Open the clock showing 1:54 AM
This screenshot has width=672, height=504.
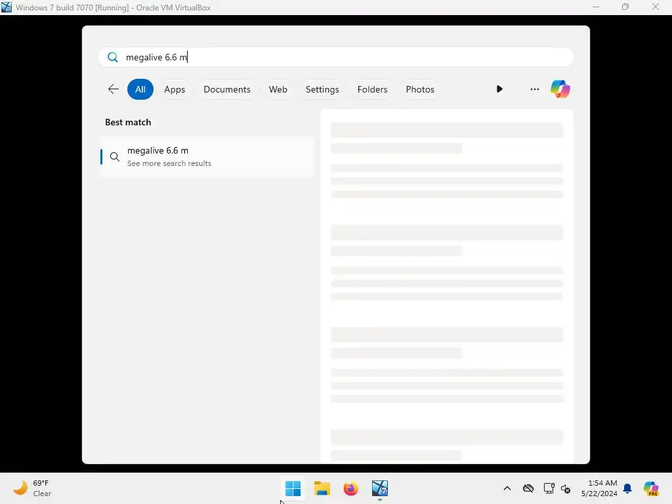pos(599,488)
